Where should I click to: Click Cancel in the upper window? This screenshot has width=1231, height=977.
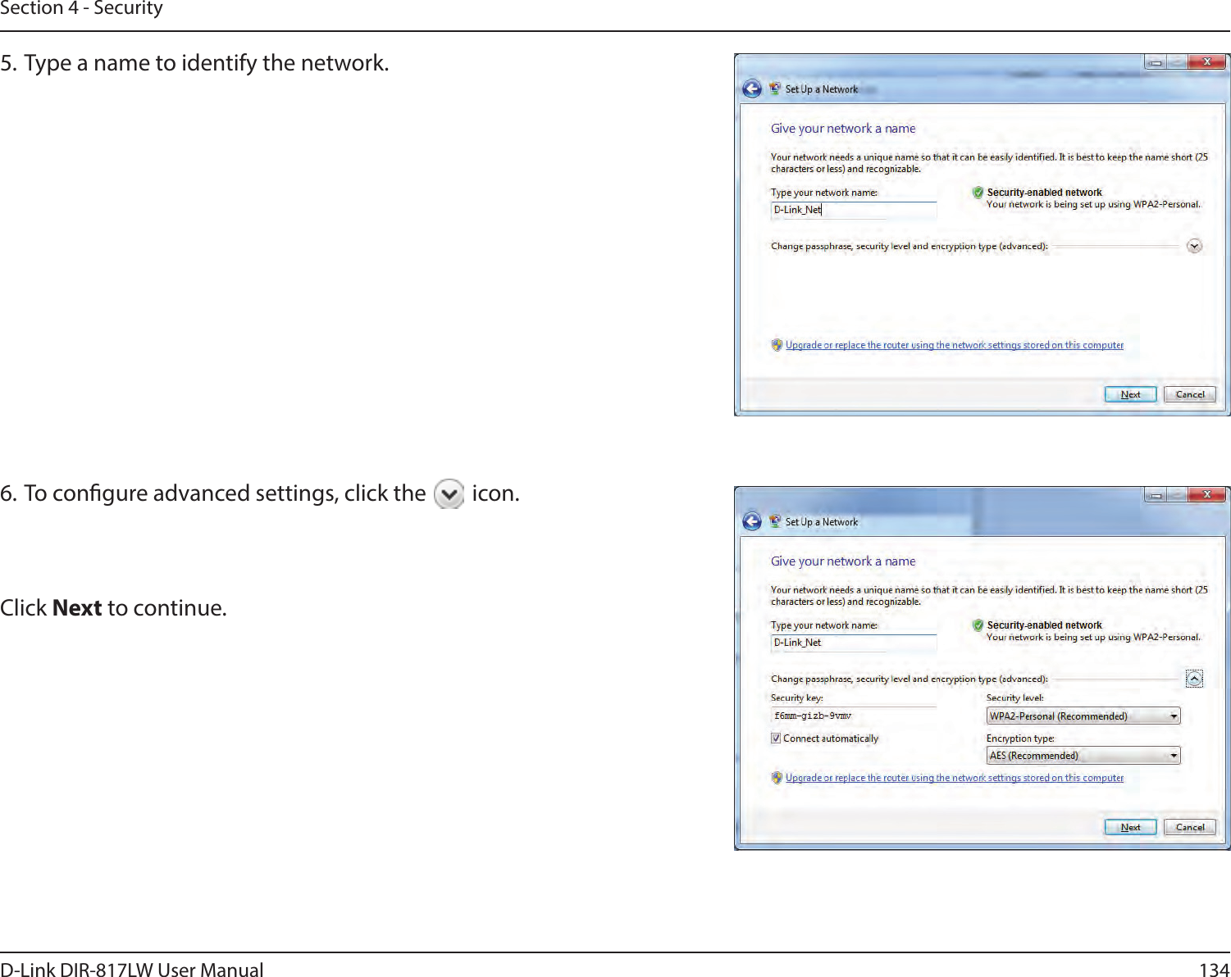coord(1190,394)
